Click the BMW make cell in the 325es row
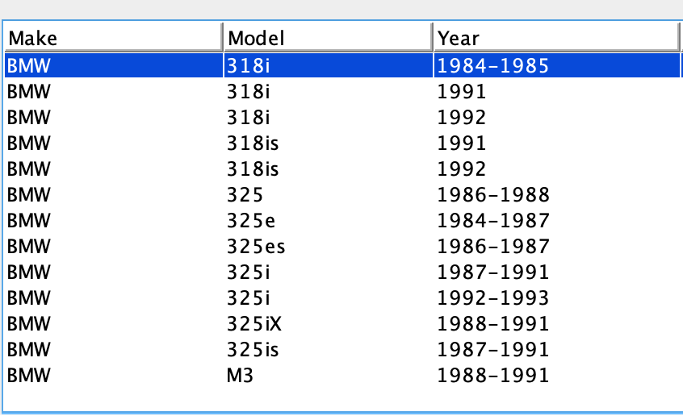683x416 pixels. coord(114,246)
